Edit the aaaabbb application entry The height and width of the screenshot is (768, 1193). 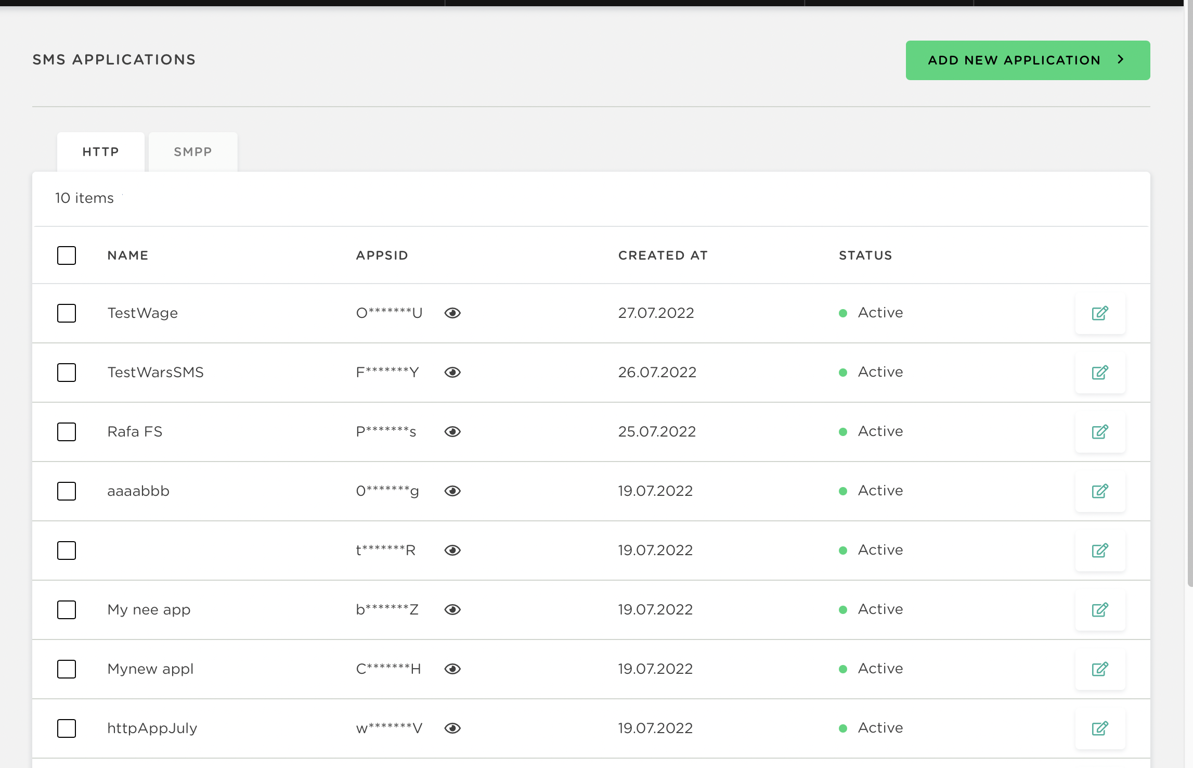click(x=1099, y=491)
